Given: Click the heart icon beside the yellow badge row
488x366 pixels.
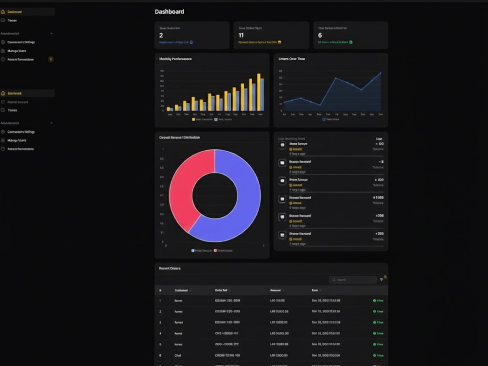Looking at the screenshot, I should tap(3, 60).
